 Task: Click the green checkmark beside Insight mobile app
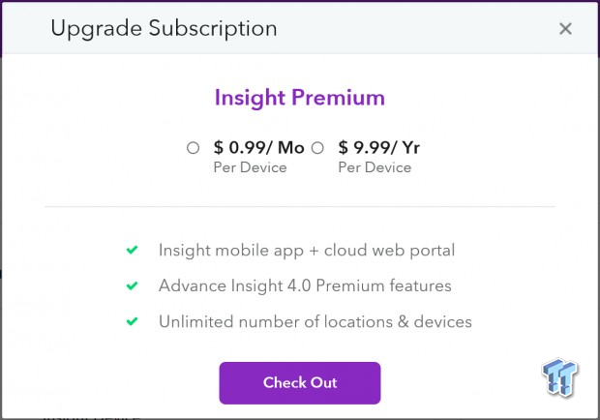tap(132, 251)
